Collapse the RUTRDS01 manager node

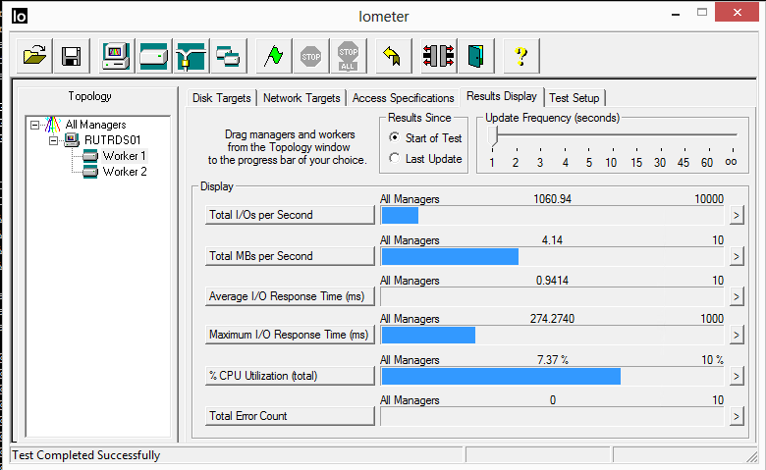click(54, 140)
